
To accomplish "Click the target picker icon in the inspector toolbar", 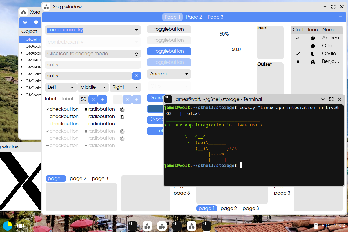I will [x=25, y=22].
